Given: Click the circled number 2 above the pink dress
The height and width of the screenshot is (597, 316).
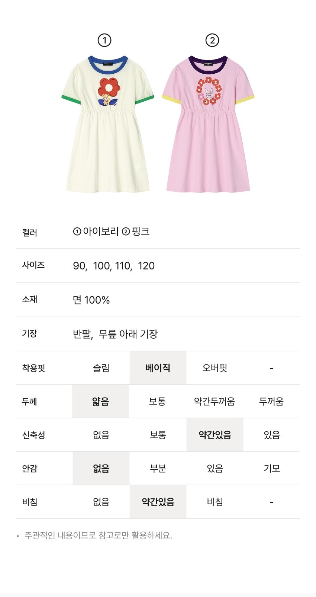Looking at the screenshot, I should [x=212, y=40].
